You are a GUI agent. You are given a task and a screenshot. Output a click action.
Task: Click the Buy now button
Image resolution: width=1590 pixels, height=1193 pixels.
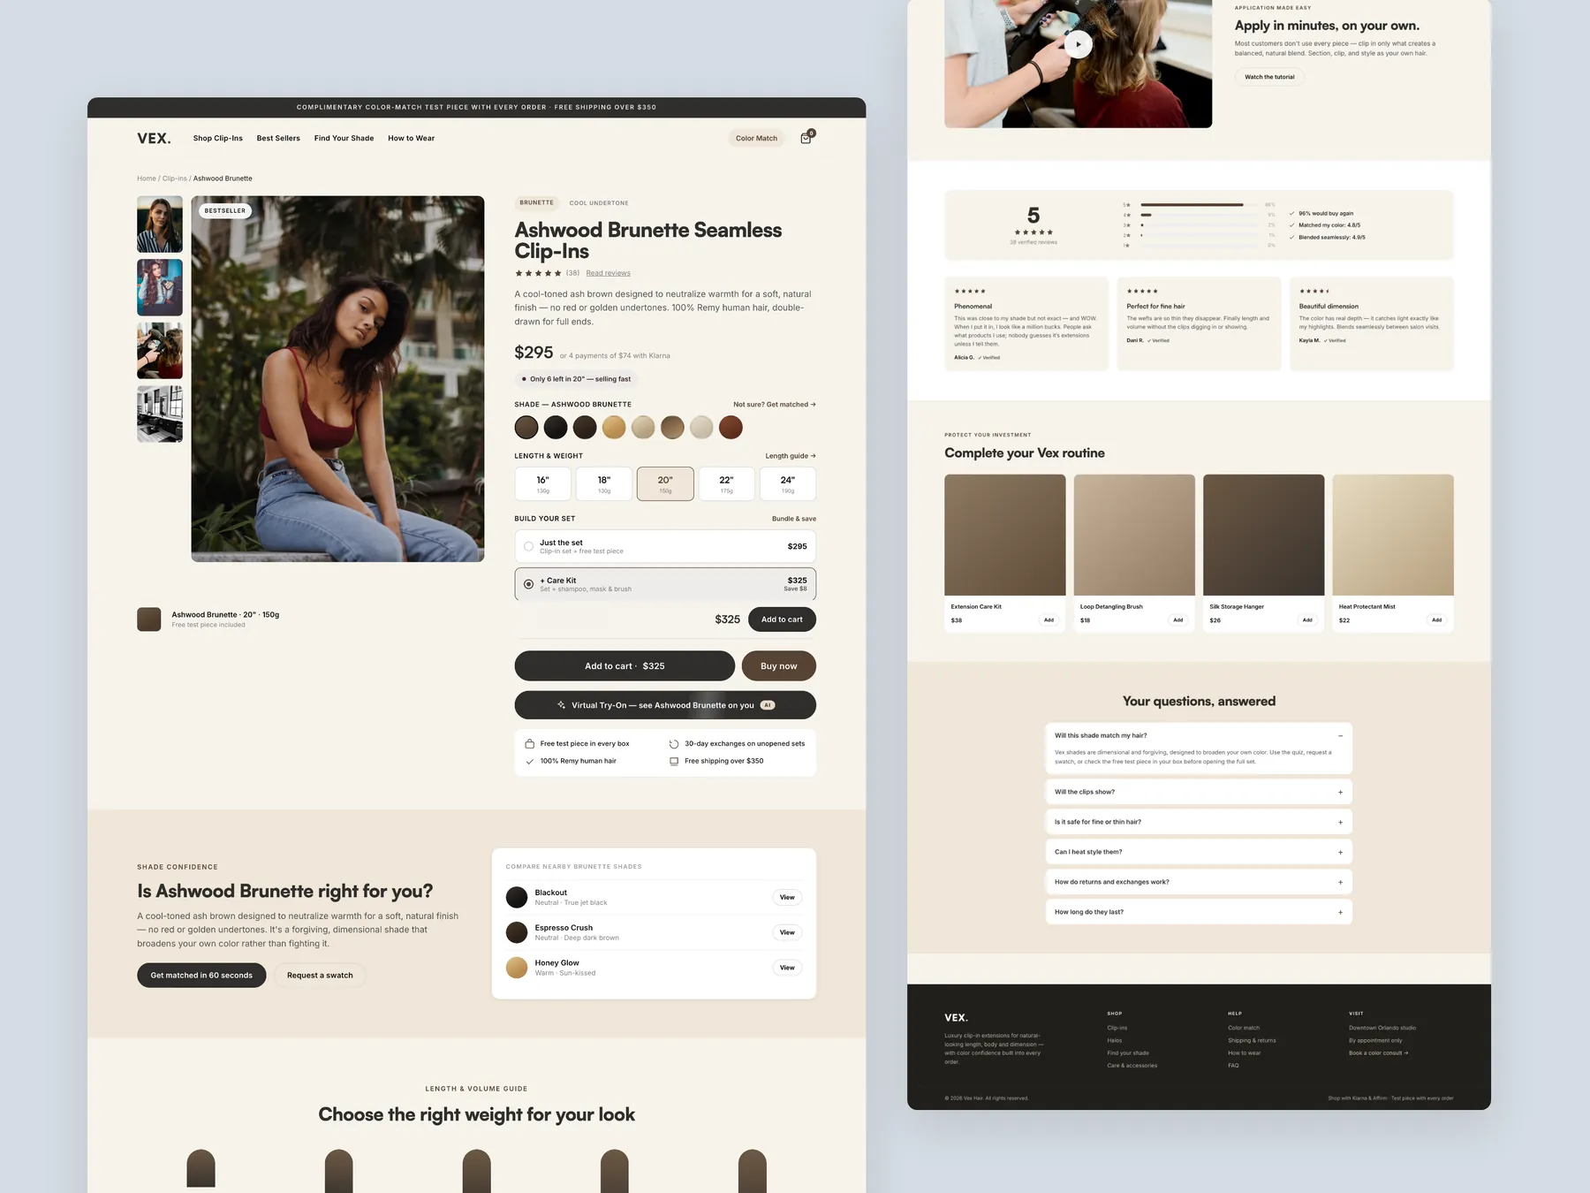778,666
